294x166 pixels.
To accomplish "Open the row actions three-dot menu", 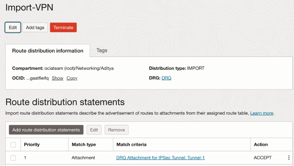I will [289, 158].
